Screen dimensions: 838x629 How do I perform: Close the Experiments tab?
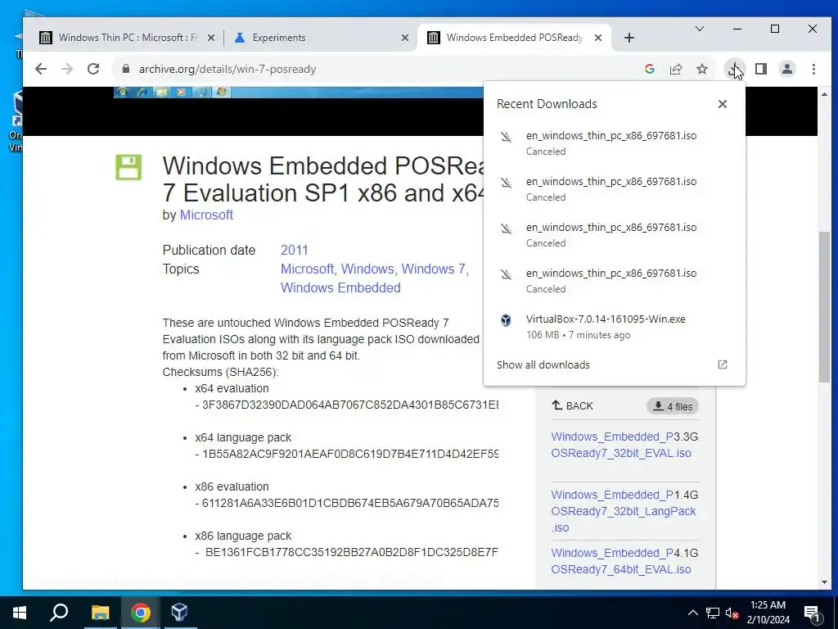[405, 38]
